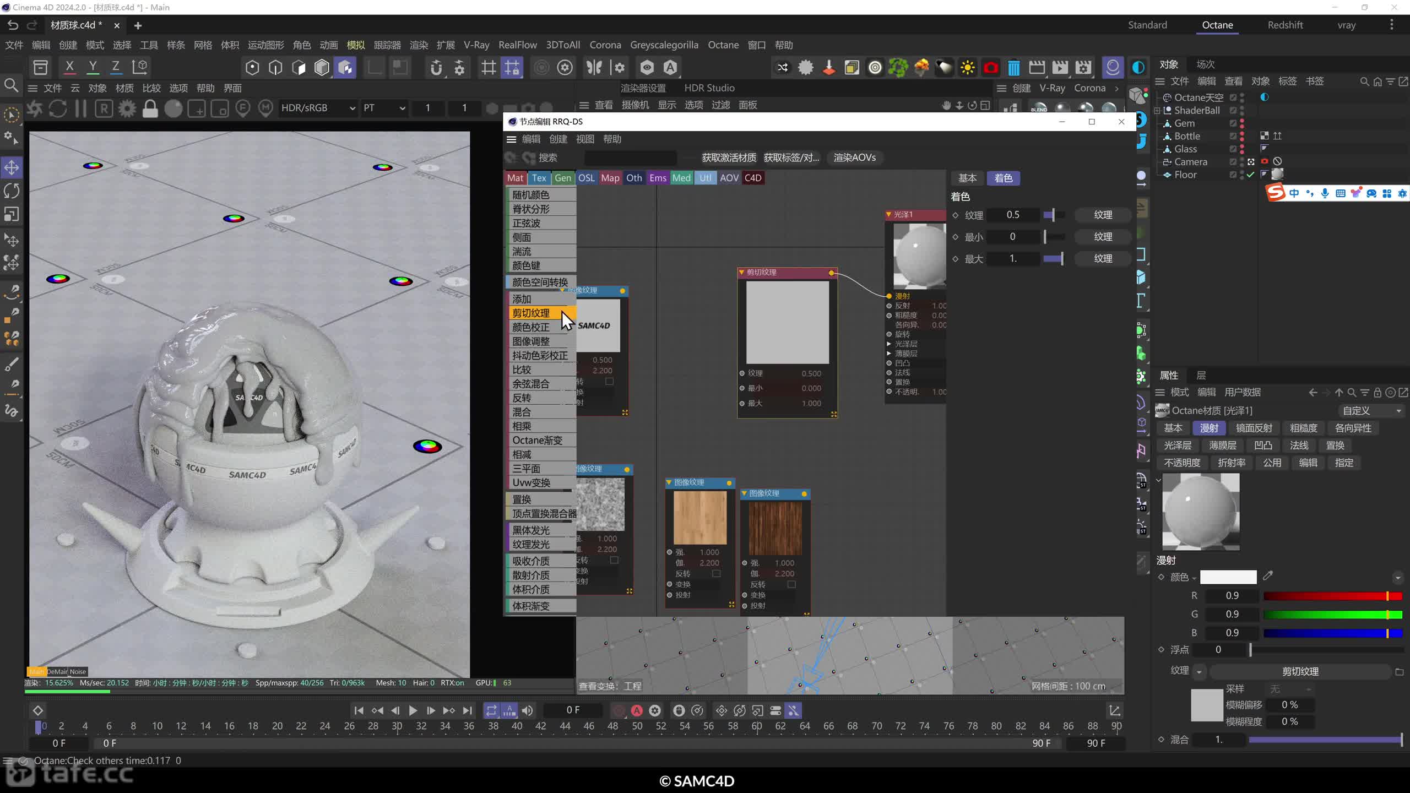Open the 自定义 dropdown in attributes panel
The width and height of the screenshot is (1410, 793).
coord(1371,411)
